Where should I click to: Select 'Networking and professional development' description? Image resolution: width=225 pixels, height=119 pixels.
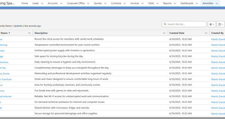[x=73, y=74]
